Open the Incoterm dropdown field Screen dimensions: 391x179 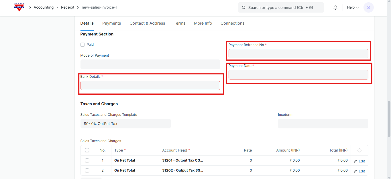tap(323, 124)
